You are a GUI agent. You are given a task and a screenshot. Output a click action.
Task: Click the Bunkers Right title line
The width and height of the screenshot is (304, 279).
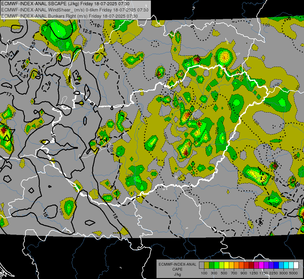(70, 16)
